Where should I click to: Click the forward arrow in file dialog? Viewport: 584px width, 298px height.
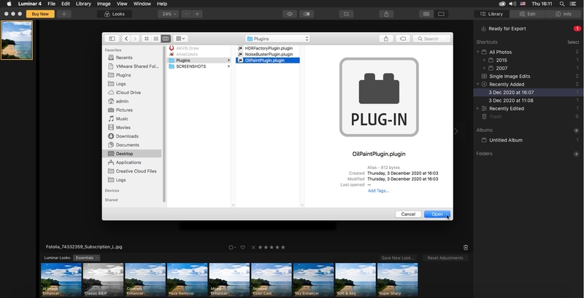point(135,39)
